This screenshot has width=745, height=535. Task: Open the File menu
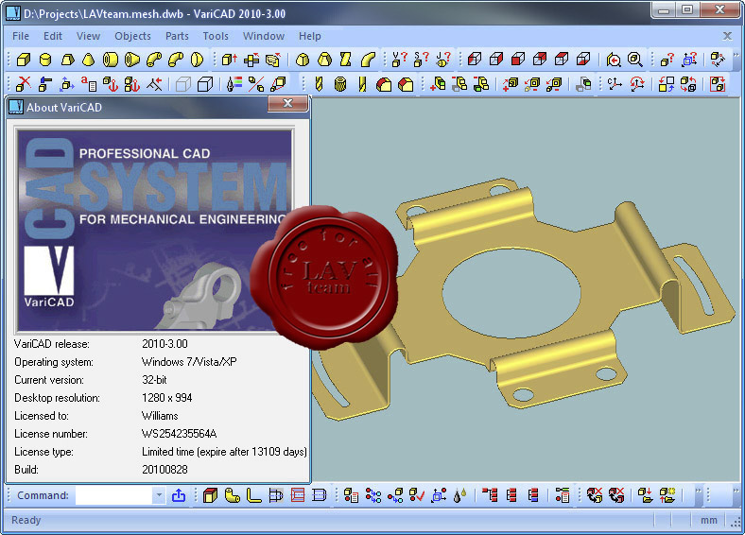coord(21,36)
